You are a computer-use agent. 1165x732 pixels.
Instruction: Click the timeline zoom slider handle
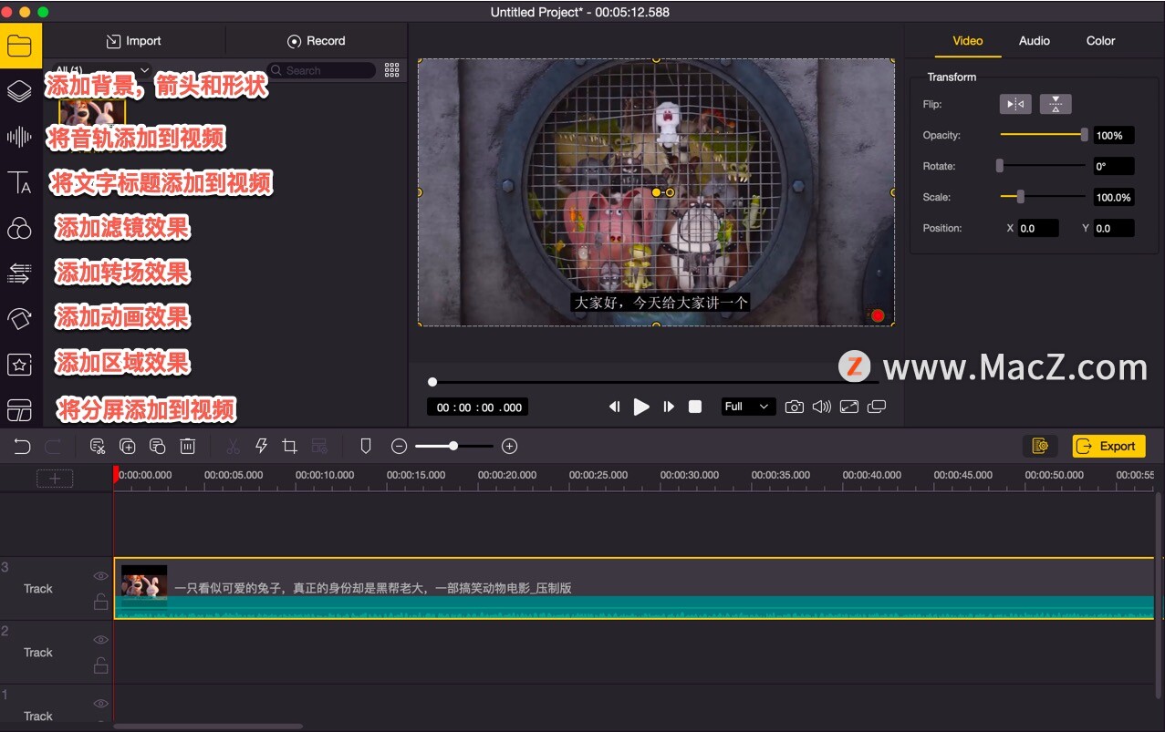[x=453, y=446]
